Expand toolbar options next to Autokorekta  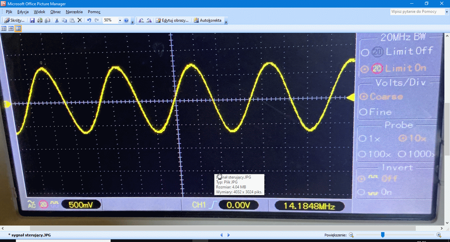pos(226,22)
